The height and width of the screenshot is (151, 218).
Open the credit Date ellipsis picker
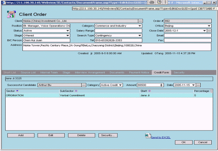pos(198,85)
